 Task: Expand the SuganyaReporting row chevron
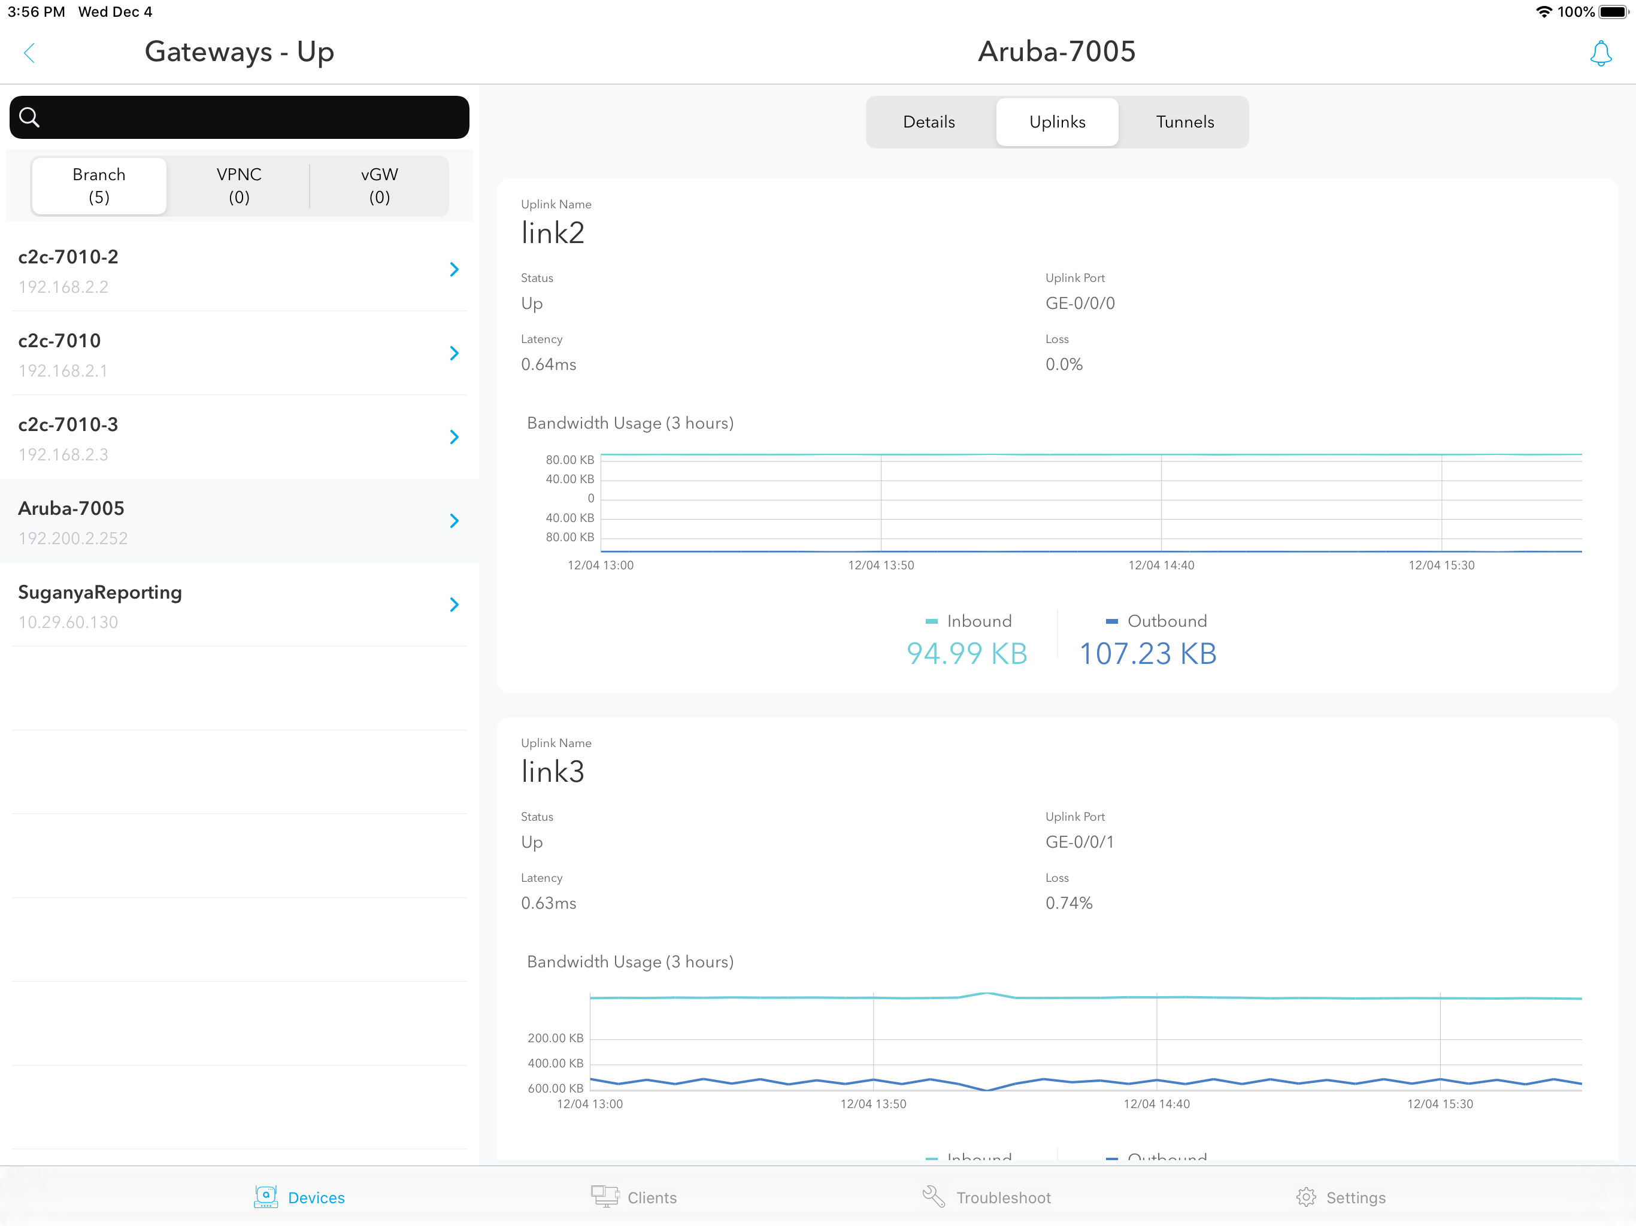[x=454, y=605]
